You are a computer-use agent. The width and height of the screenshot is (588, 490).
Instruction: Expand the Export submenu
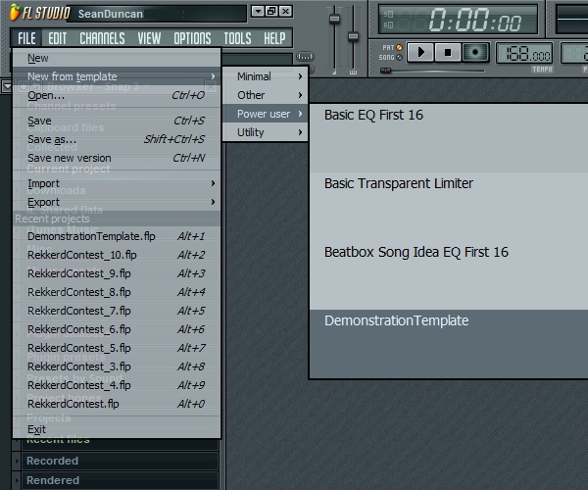[x=117, y=202]
